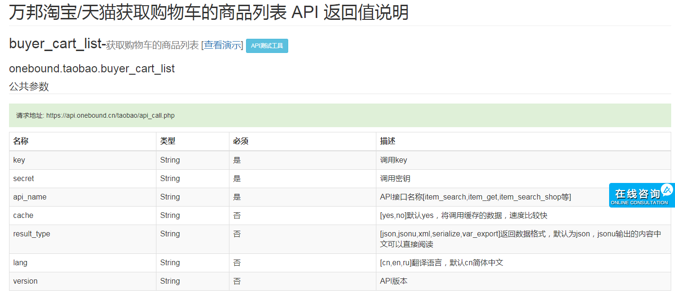The height and width of the screenshot is (295, 675).
Task: Click the String type cell in cache row
Action: coord(192,216)
